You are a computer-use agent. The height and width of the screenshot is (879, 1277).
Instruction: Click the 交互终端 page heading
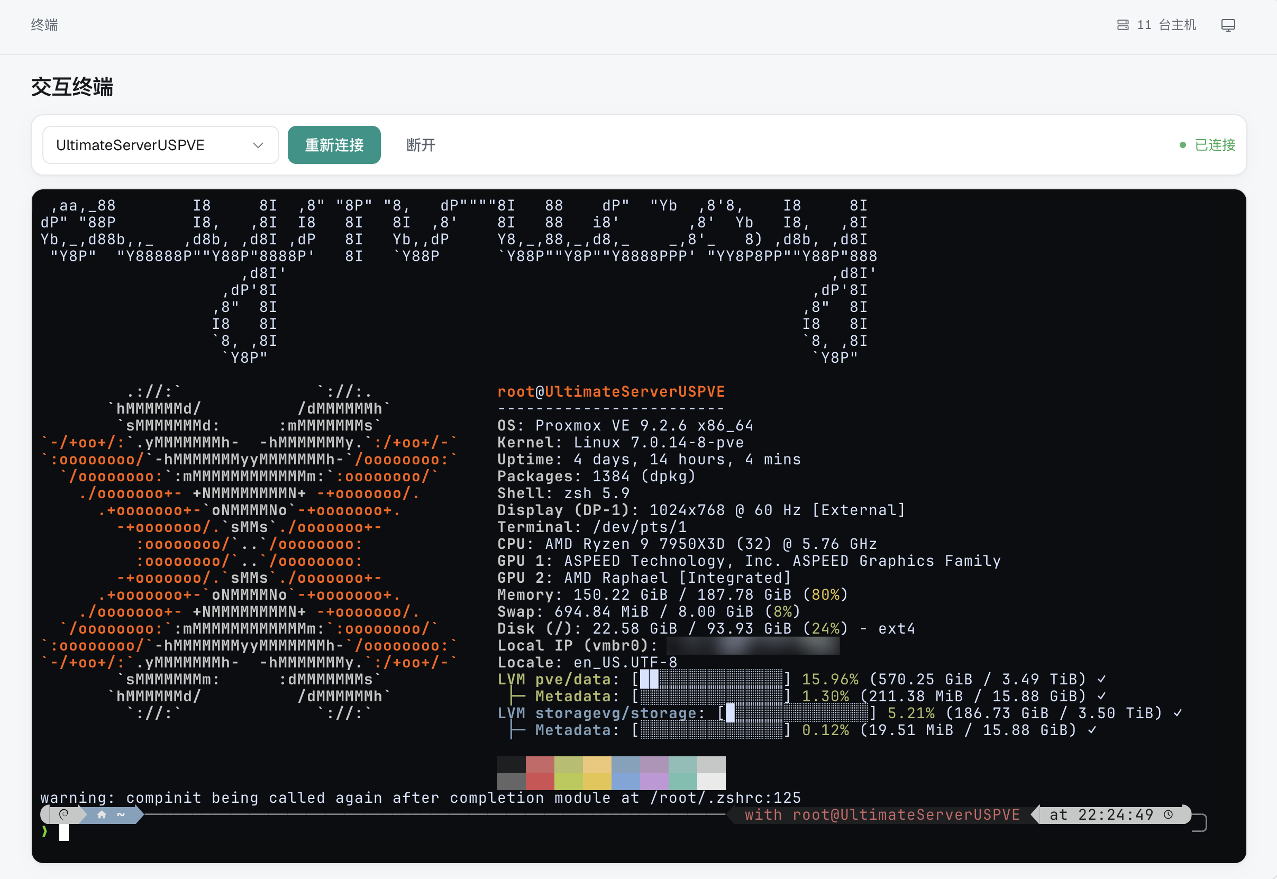coord(72,87)
